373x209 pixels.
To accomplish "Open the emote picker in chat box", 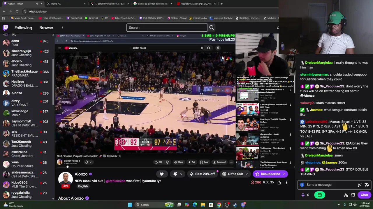I will [x=367, y=185].
